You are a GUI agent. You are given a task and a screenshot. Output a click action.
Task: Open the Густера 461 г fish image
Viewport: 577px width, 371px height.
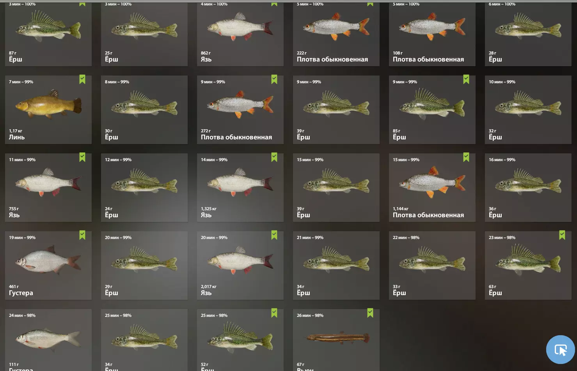(x=48, y=261)
